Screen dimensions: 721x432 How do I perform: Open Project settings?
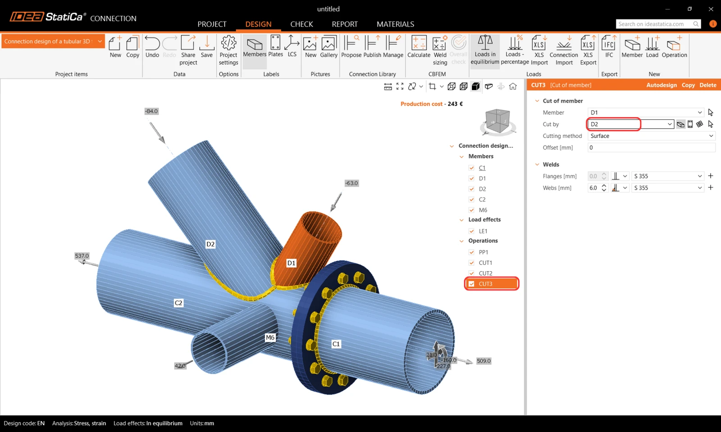tap(228, 50)
